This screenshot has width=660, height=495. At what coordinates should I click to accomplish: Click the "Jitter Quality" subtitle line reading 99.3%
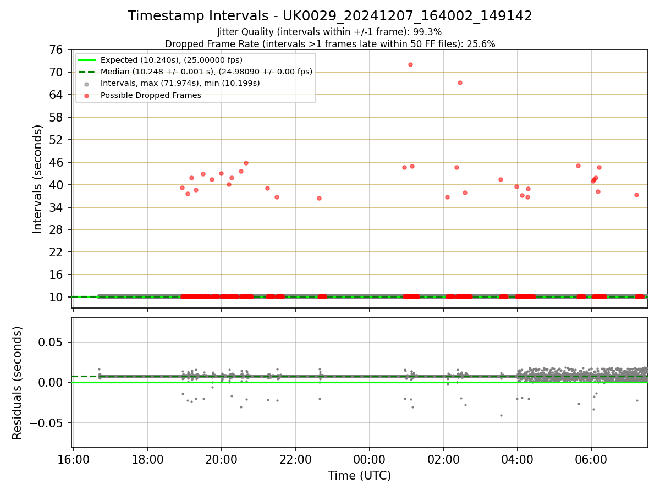click(x=330, y=32)
